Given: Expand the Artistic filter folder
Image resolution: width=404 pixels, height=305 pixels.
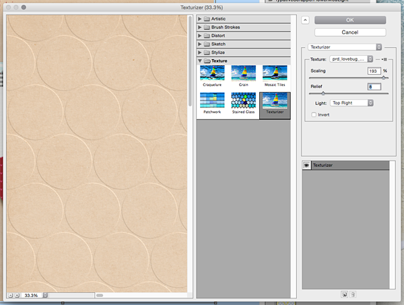Looking at the screenshot, I should [200, 19].
